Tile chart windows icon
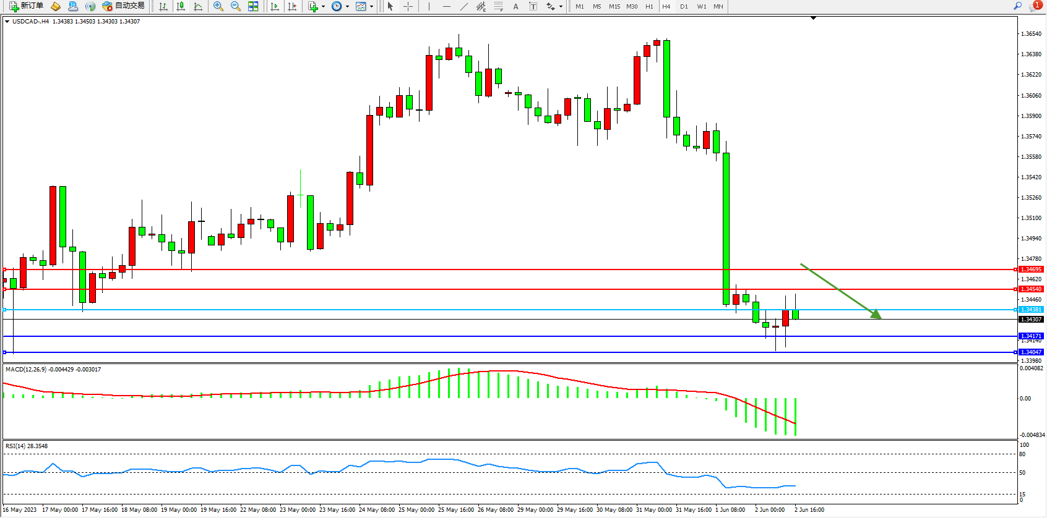Viewport: 1047px width, 518px height. pyautogui.click(x=253, y=6)
